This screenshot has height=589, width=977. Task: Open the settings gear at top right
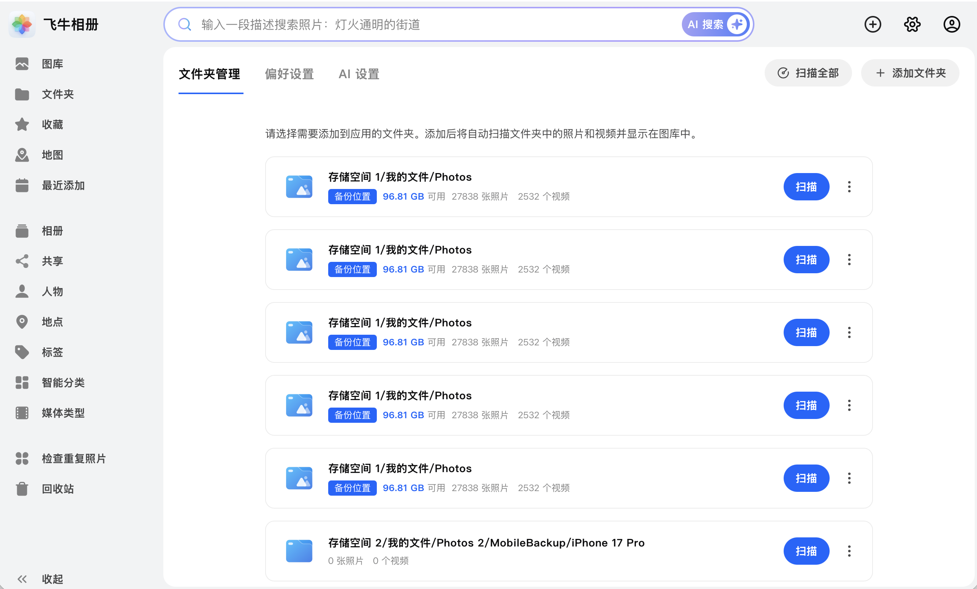pyautogui.click(x=912, y=24)
